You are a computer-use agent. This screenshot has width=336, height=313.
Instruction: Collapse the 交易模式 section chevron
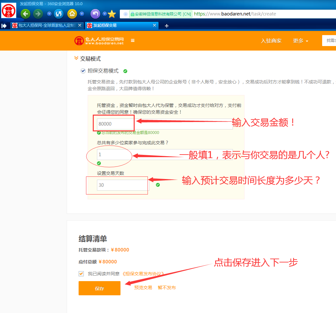click(76, 59)
